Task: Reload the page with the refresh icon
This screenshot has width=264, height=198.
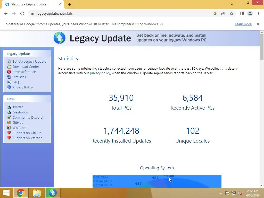Action: pyautogui.click(x=22, y=13)
